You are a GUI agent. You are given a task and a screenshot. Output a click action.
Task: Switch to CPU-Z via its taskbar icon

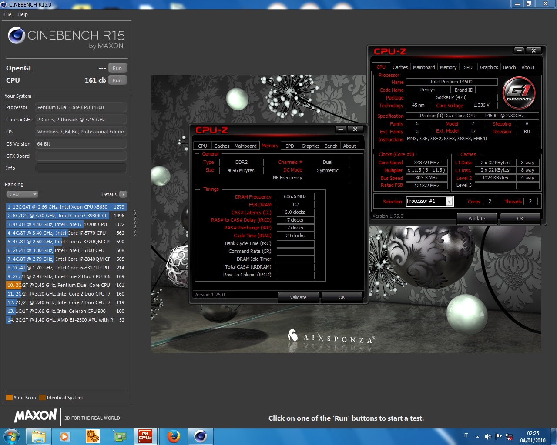[x=146, y=436]
